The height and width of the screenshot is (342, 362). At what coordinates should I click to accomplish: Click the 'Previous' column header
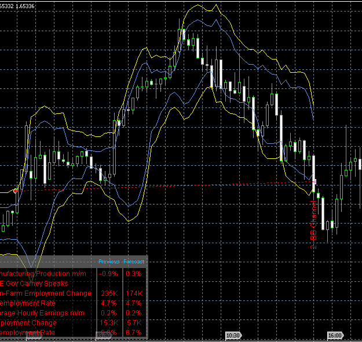(x=109, y=262)
